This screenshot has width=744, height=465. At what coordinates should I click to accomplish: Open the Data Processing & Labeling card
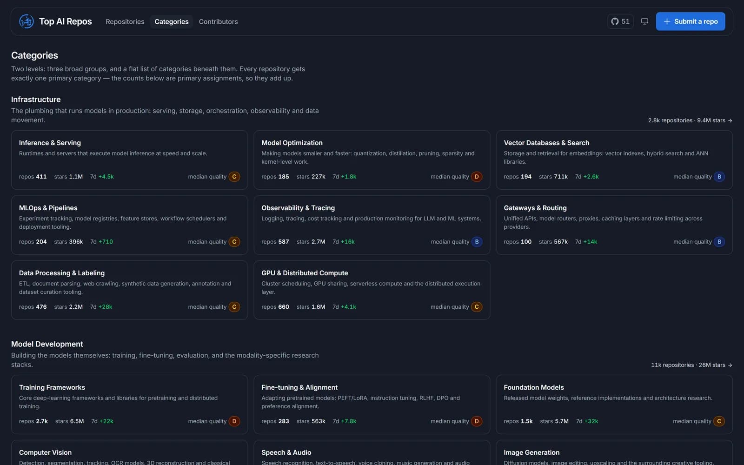click(129, 290)
